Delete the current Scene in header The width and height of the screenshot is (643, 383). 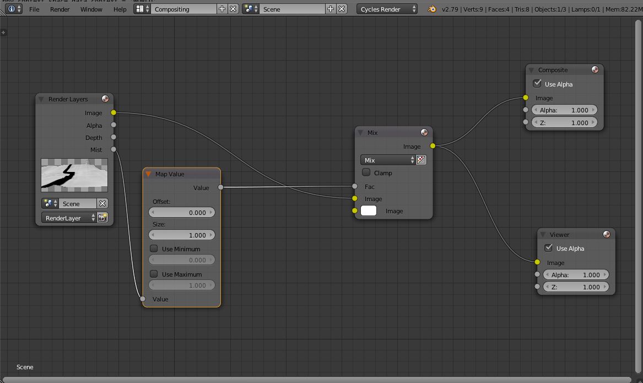342,9
